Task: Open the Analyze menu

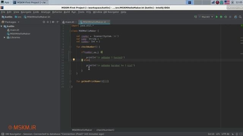Action: point(46,12)
